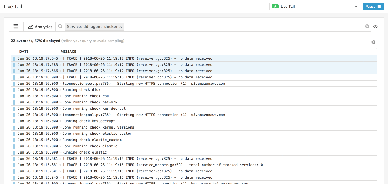Pause the live tail stream
The width and height of the screenshot is (388, 184).
click(373, 7)
